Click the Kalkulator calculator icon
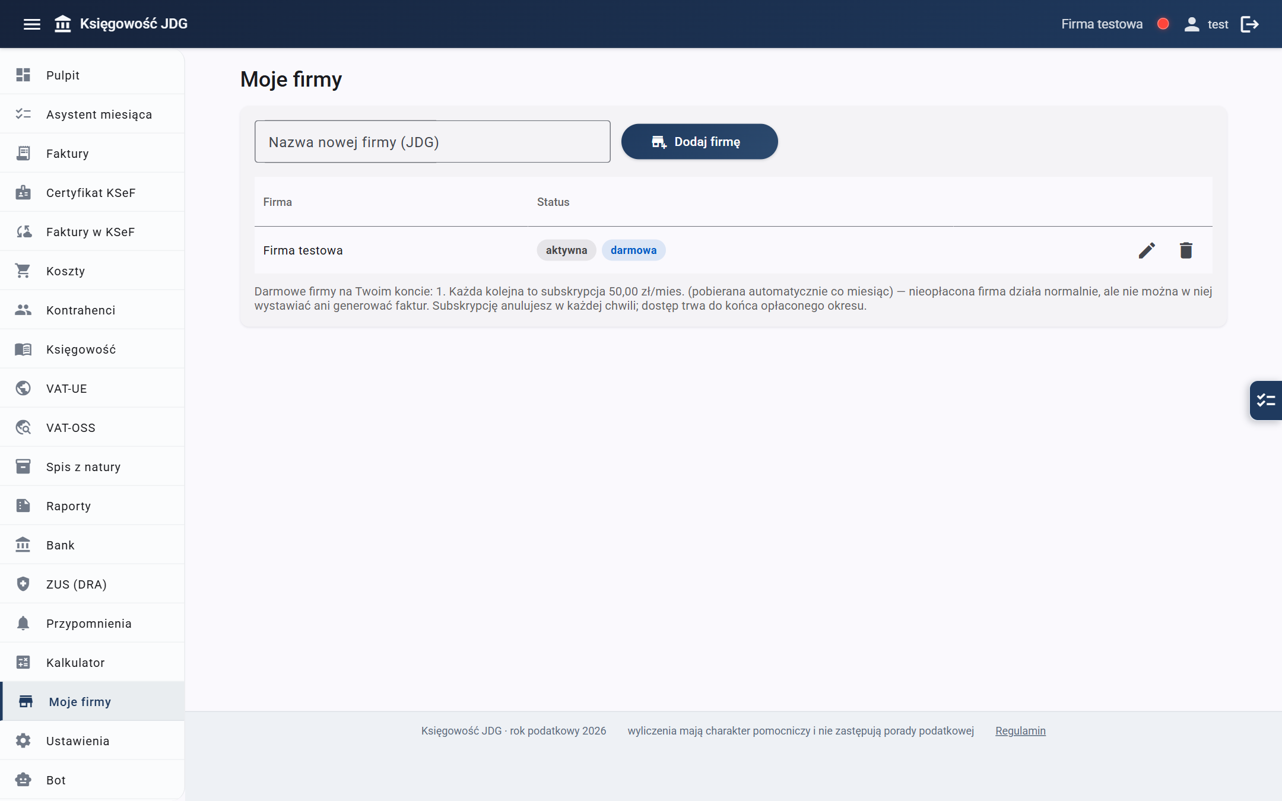Screen dimensions: 1282x801 23,662
